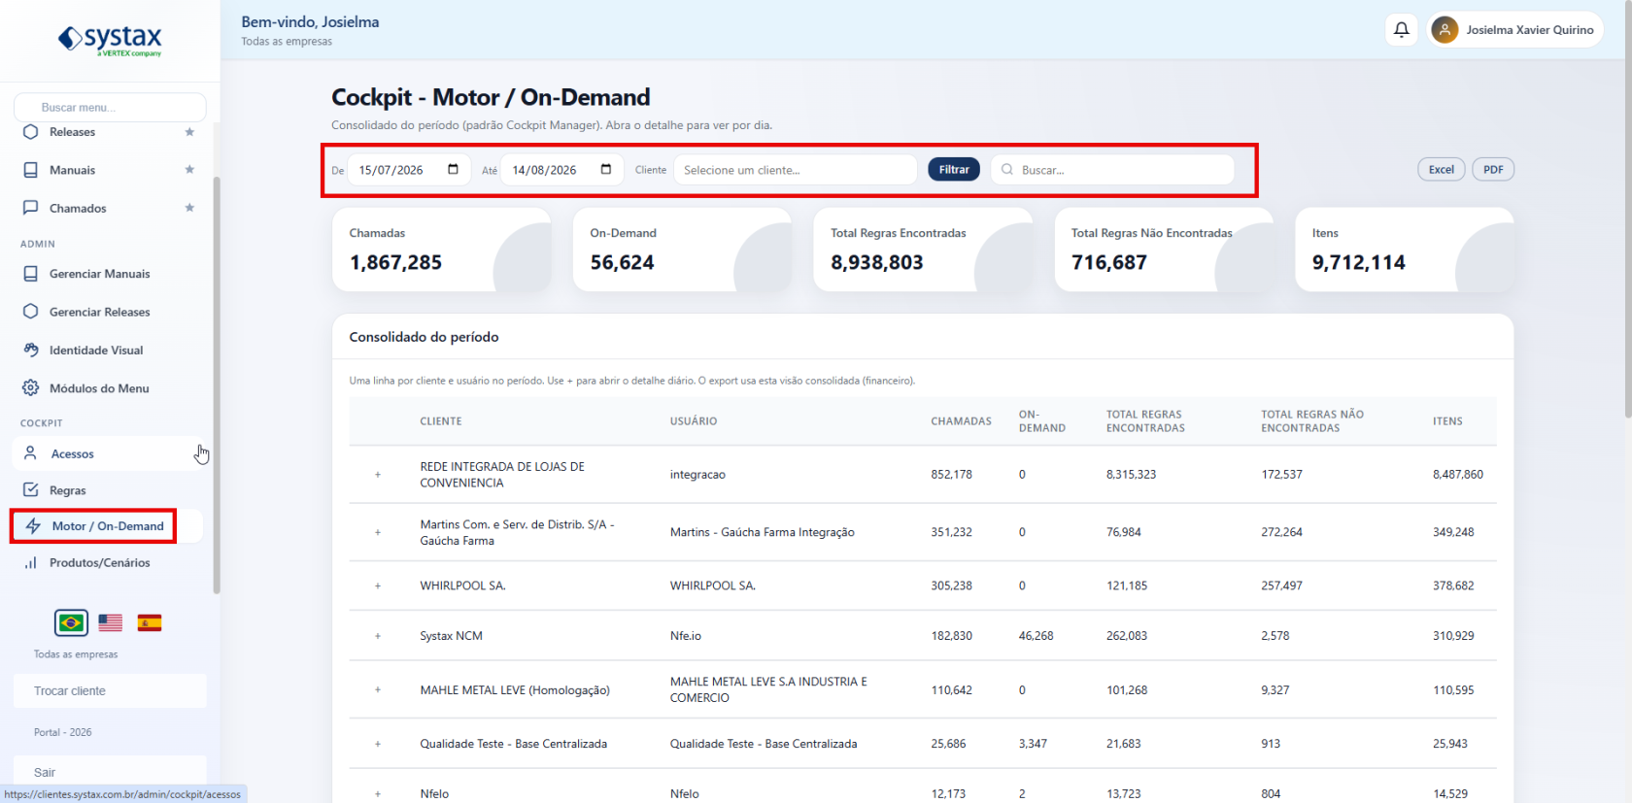Expand row for REDE INTEGRADA DE LOJAS DE CONVENIENCIA
The image size is (1632, 803).
378,475
